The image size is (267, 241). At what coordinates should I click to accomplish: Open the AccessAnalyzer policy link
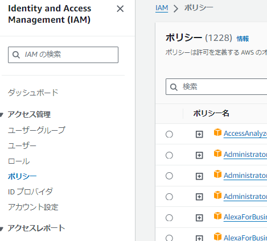click(x=245, y=134)
